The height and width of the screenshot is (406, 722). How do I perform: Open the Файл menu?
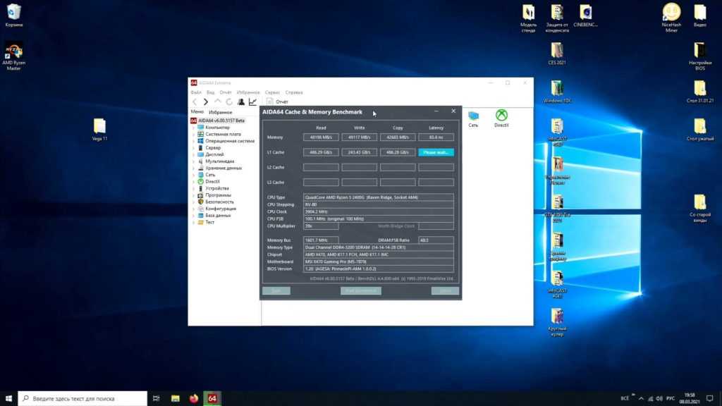point(196,92)
